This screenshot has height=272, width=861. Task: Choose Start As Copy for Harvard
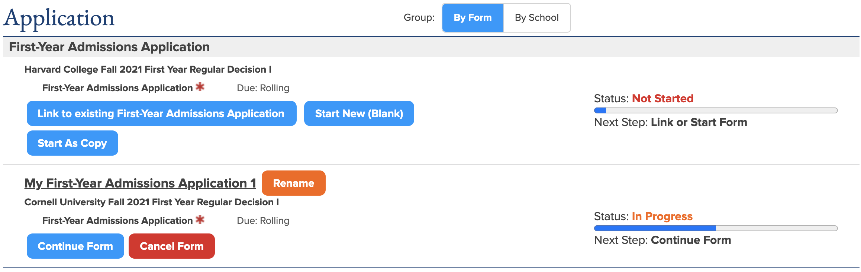coord(72,143)
